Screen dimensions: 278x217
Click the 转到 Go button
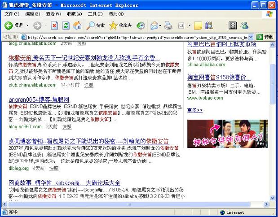click(265, 37)
